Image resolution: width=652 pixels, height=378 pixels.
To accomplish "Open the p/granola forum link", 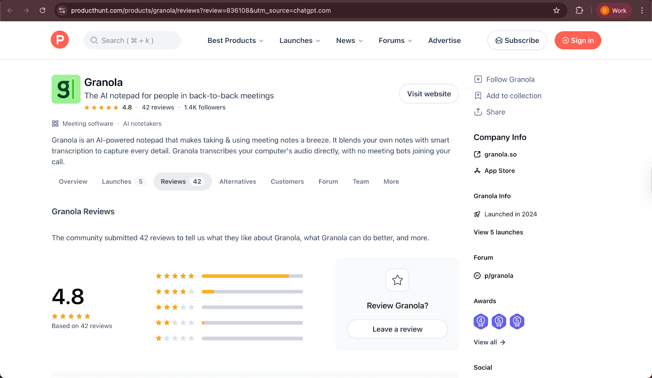I will pyautogui.click(x=499, y=276).
